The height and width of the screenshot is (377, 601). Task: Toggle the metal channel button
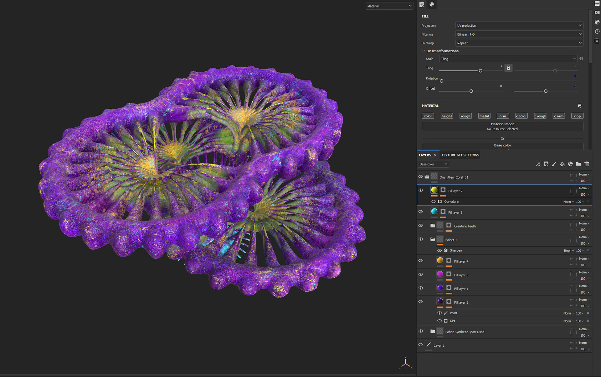(x=484, y=116)
